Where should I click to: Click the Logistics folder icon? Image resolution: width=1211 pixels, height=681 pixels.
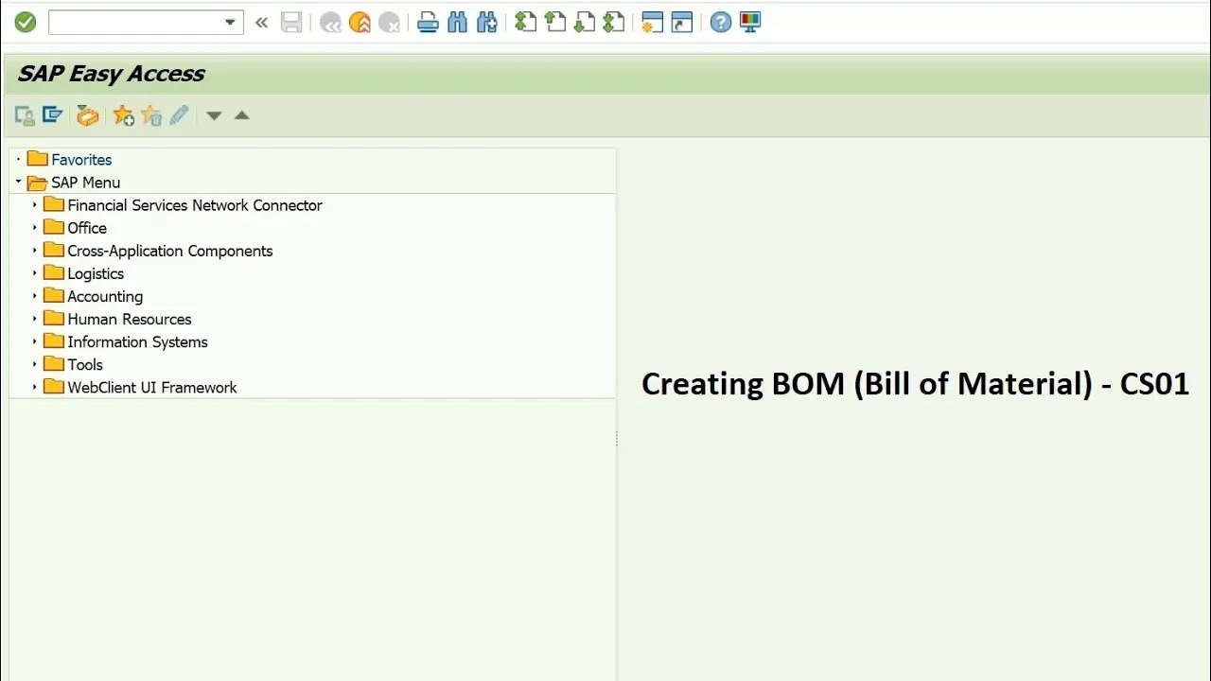(x=54, y=272)
